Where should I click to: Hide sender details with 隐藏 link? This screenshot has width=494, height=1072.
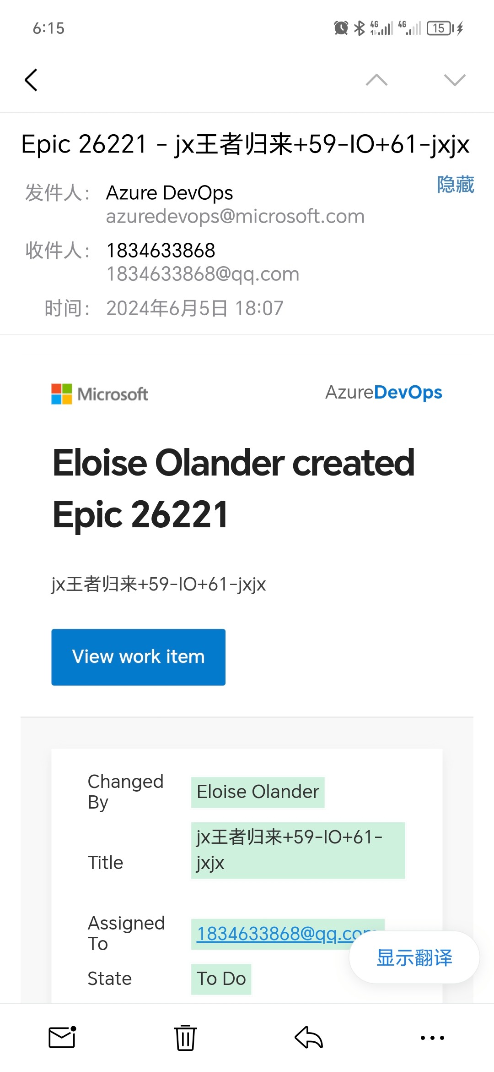455,185
